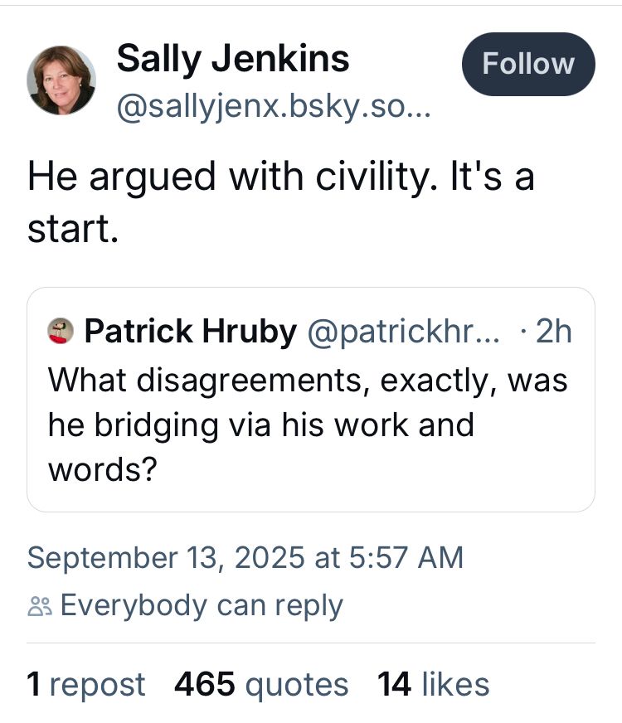The height and width of the screenshot is (723, 622).
Task: Click the 2h timestamp on quoted post
Action: (553, 332)
